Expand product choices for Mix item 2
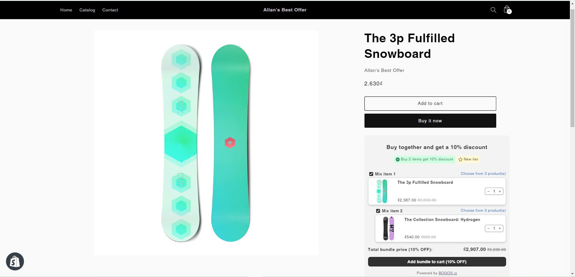The height and width of the screenshot is (277, 575). 483,210
